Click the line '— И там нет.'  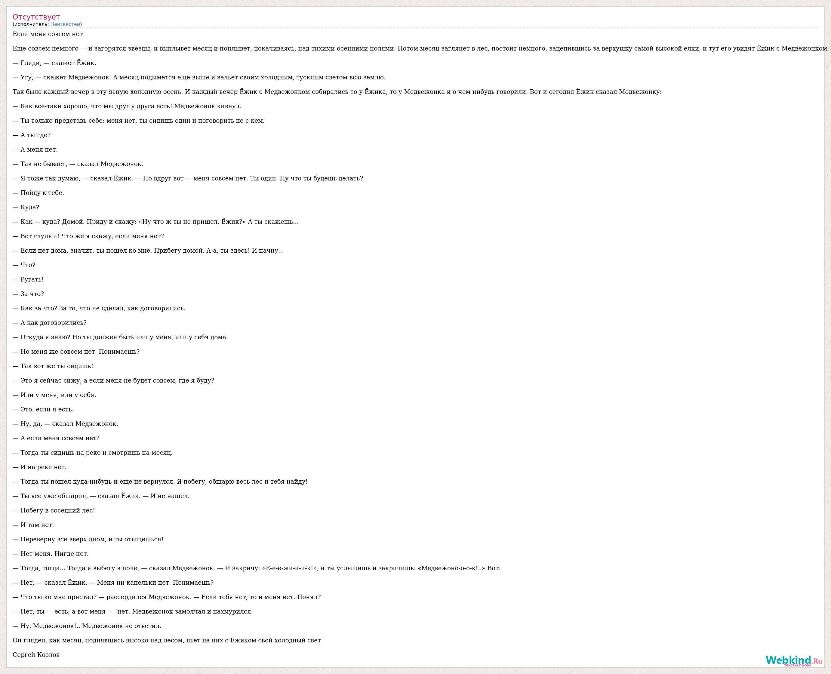(x=33, y=525)
